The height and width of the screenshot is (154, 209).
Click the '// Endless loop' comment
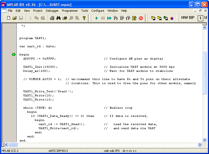coord(118,108)
